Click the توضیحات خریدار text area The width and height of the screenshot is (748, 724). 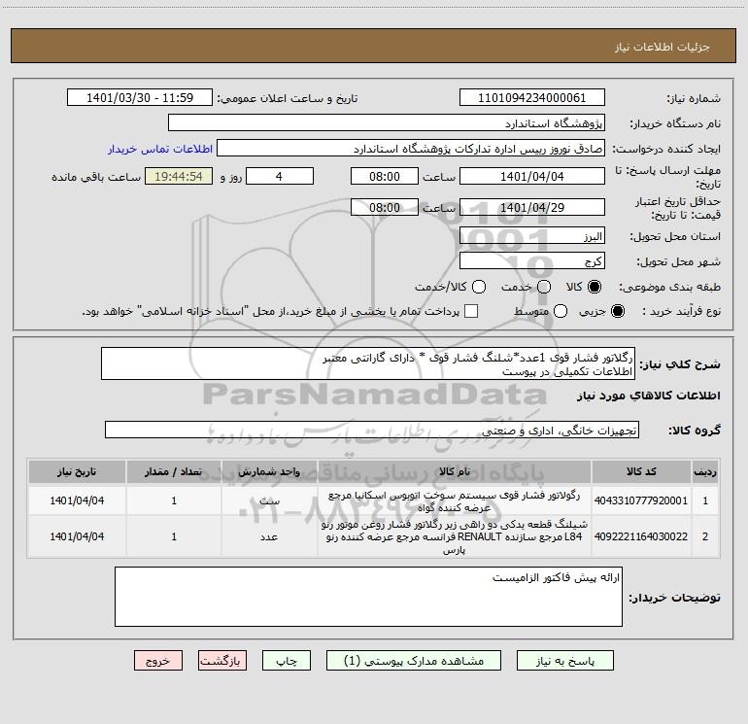368,597
